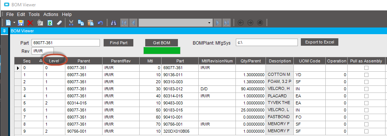Select the D/D revision cell
The height and width of the screenshot is (136, 387).
coord(217,89)
